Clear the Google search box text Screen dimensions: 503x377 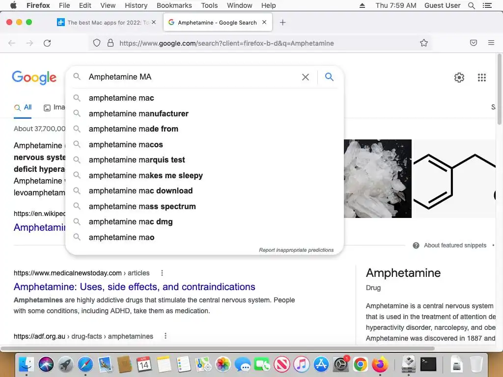point(306,77)
